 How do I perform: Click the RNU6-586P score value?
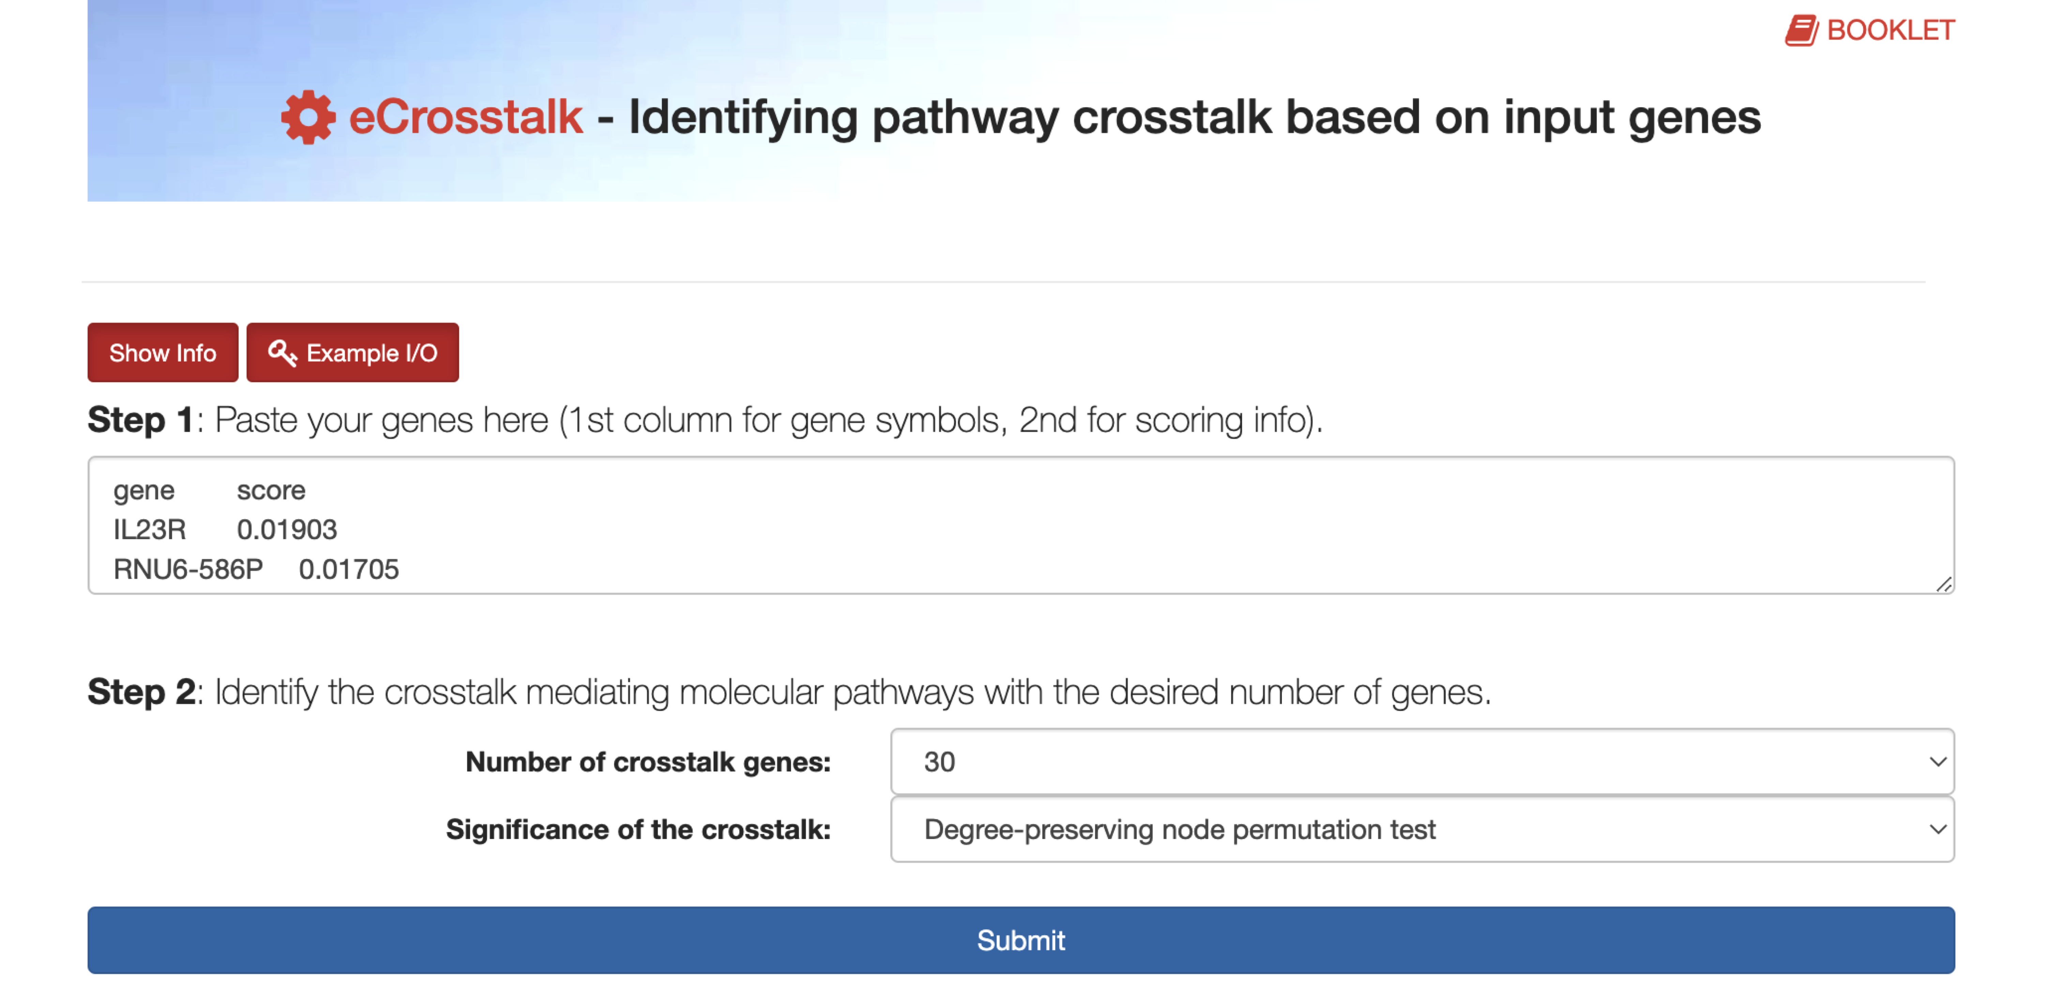pyautogui.click(x=349, y=568)
